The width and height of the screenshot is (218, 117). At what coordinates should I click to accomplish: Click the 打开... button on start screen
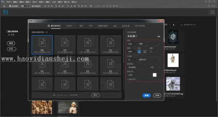tap(11, 49)
